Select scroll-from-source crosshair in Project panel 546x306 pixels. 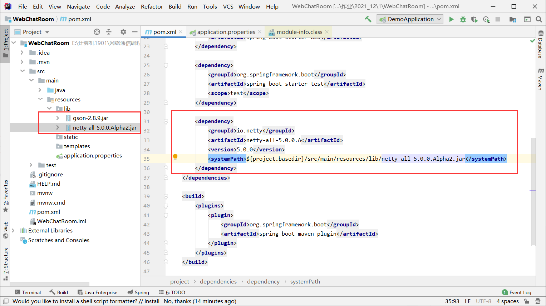pos(97,32)
